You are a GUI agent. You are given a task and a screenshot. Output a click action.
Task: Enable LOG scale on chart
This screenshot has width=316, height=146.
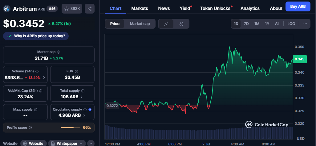click(x=291, y=24)
